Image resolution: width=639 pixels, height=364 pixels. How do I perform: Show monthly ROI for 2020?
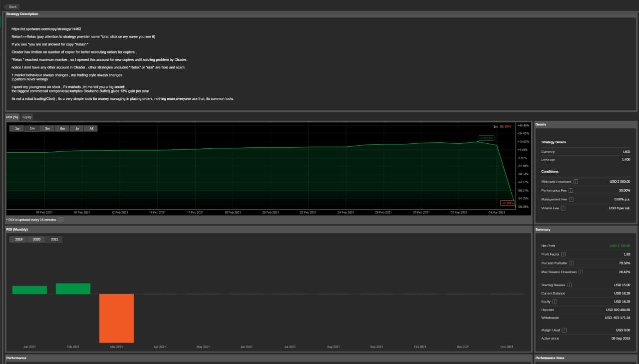[x=36, y=239]
